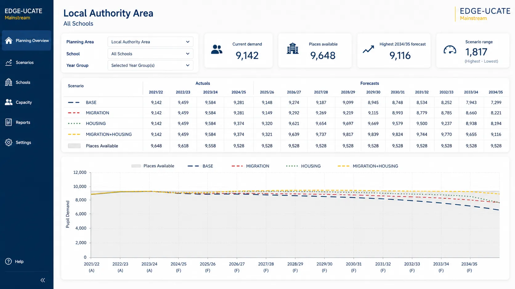The height and width of the screenshot is (289, 515).
Task: Click the Settings gear icon in sidebar
Action: click(x=9, y=143)
